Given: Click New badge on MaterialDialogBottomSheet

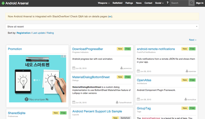Looking at the screenshot, I should [120, 77].
